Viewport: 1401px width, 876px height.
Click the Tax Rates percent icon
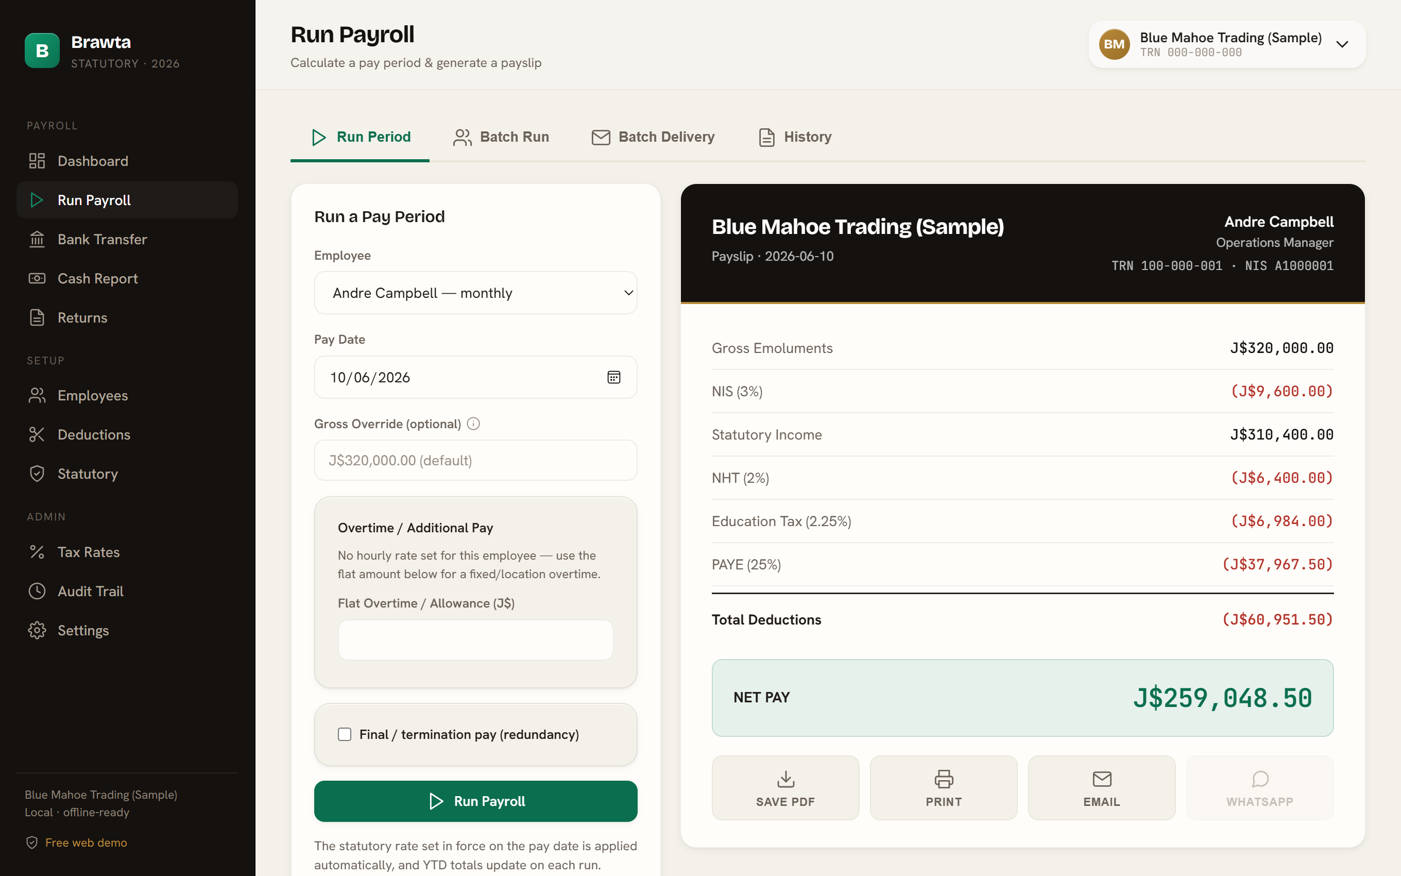pos(37,551)
